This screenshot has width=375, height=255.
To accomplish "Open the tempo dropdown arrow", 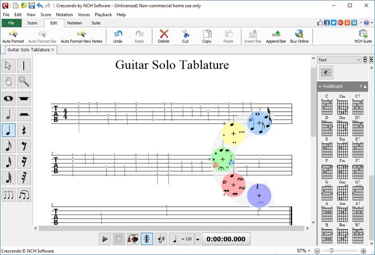I will coord(198,239).
